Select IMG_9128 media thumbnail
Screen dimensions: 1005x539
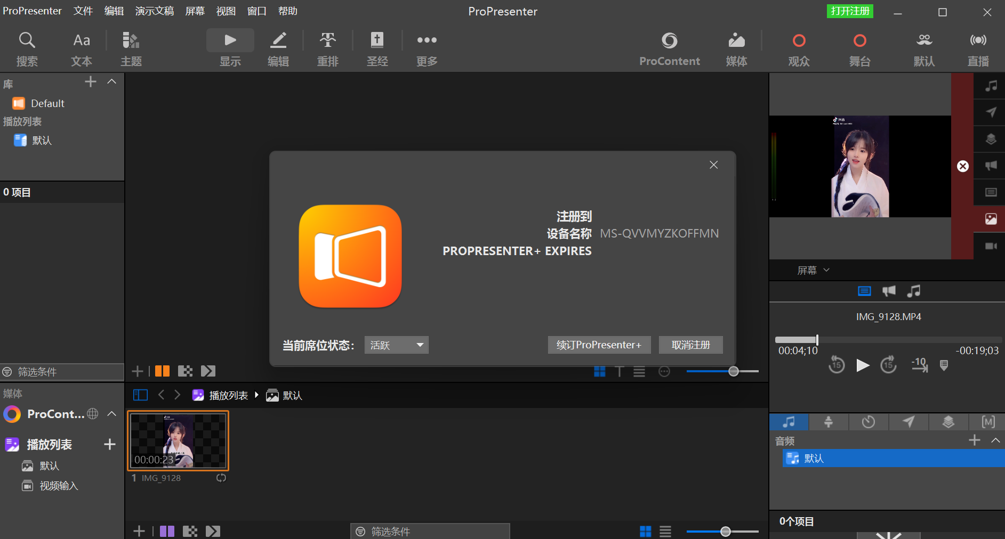click(178, 440)
